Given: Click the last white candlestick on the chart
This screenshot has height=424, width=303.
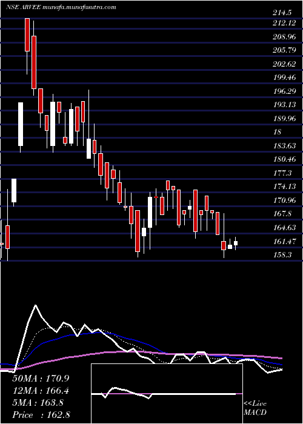Looking at the screenshot, I should [x=236, y=243].
